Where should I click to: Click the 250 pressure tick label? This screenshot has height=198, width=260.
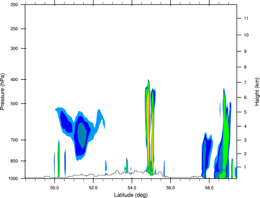(x=14, y=29)
